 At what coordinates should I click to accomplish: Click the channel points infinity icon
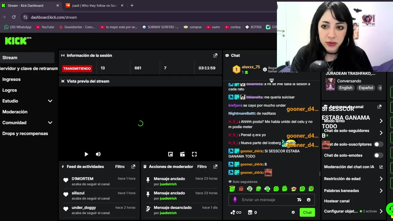click(236, 212)
